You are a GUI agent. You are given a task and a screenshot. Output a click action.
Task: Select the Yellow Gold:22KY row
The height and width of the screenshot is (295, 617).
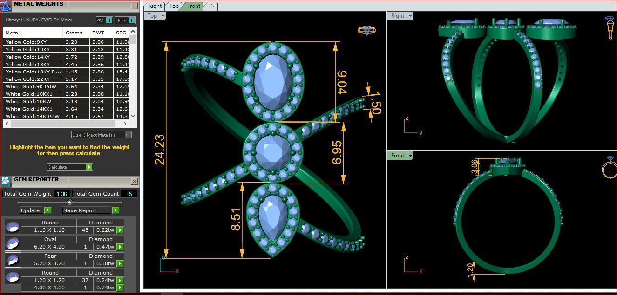click(x=67, y=79)
